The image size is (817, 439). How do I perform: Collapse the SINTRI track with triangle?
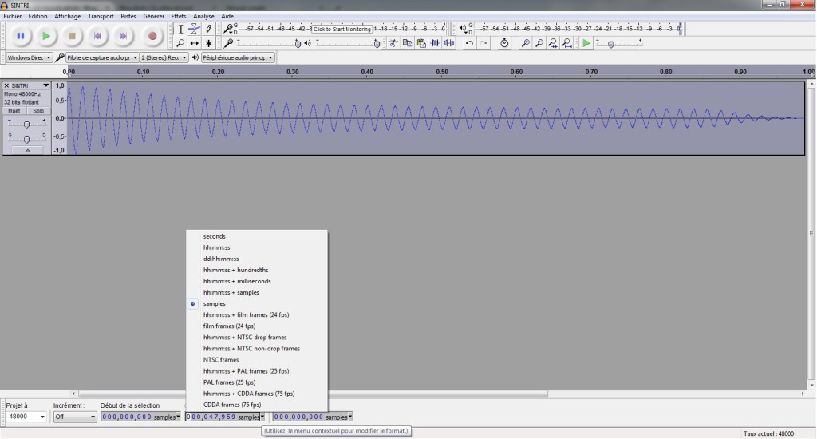(27, 151)
